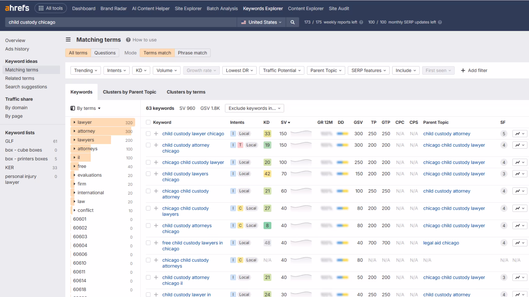Image resolution: width=529 pixels, height=297 pixels.
Task: Click KD badge 33 in first row
Action: tap(267, 134)
